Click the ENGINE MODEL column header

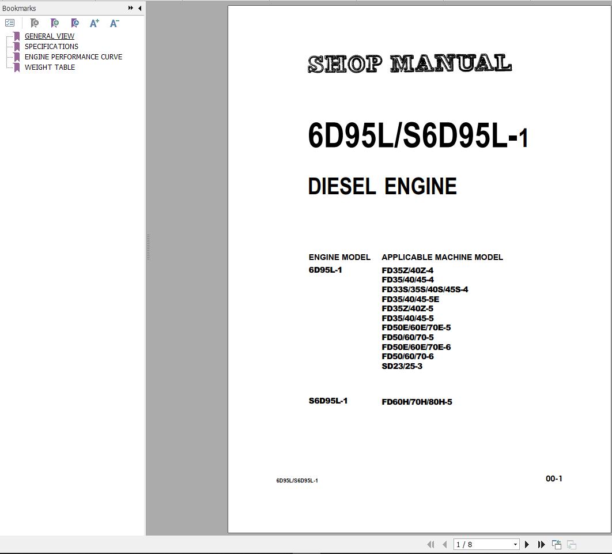click(339, 257)
